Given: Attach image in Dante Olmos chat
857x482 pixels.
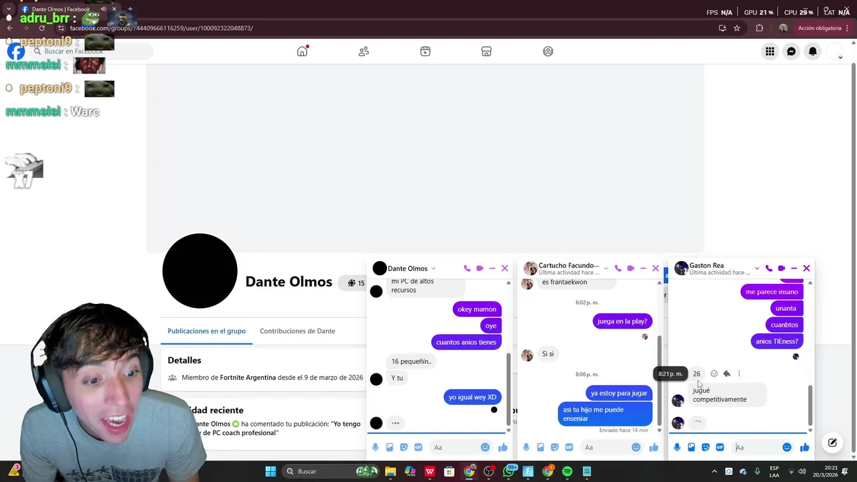Looking at the screenshot, I should [390, 447].
